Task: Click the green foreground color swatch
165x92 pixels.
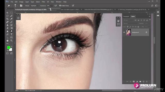Action: (x=9, y=48)
